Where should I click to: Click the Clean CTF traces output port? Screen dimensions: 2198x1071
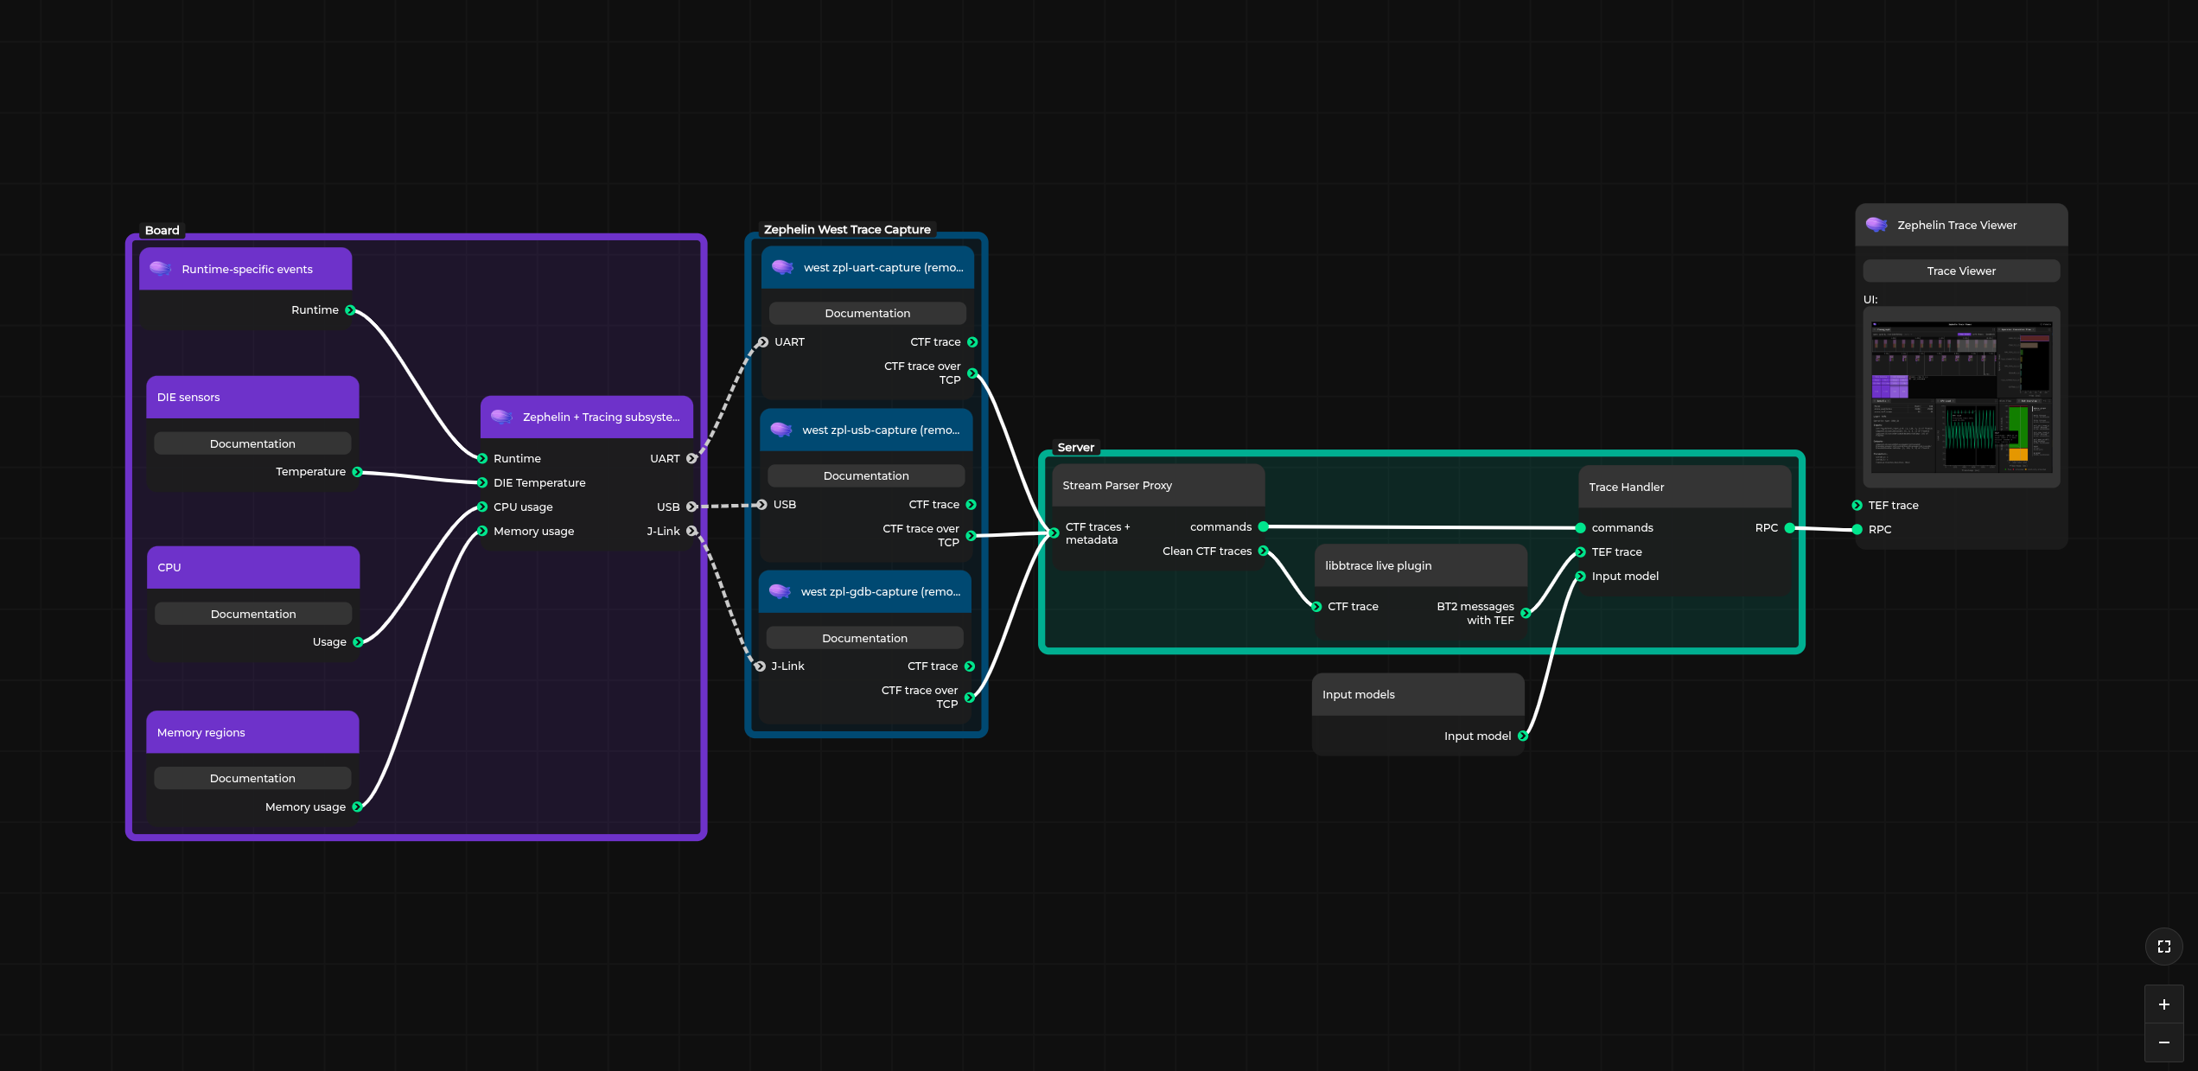[1263, 551]
